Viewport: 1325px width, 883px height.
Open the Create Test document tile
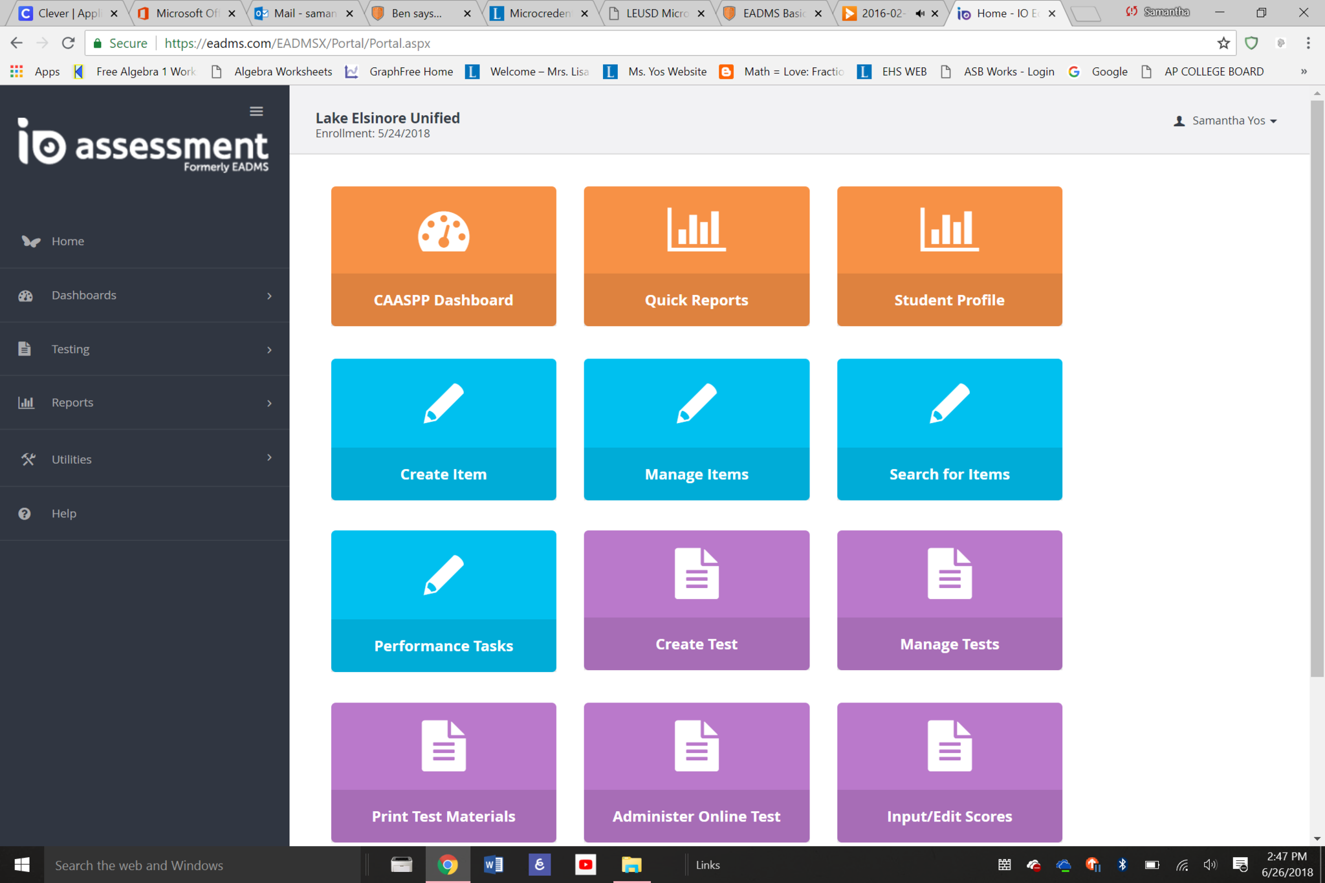point(696,600)
